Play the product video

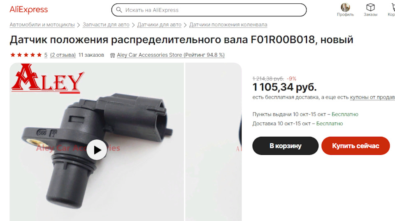(97, 150)
